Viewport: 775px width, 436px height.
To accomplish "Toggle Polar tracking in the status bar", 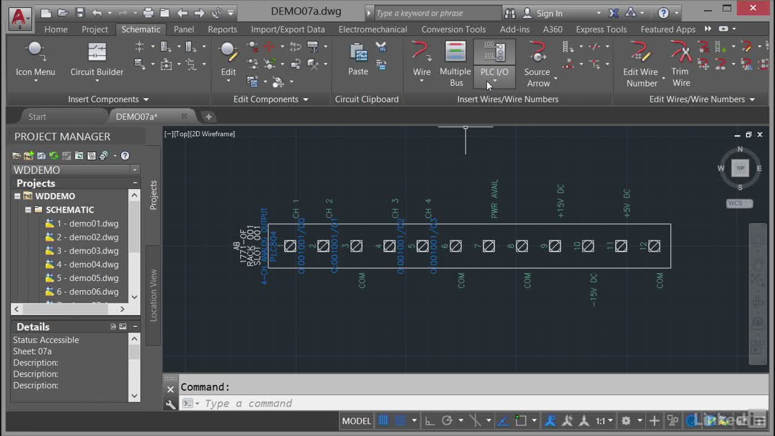I will 447,420.
